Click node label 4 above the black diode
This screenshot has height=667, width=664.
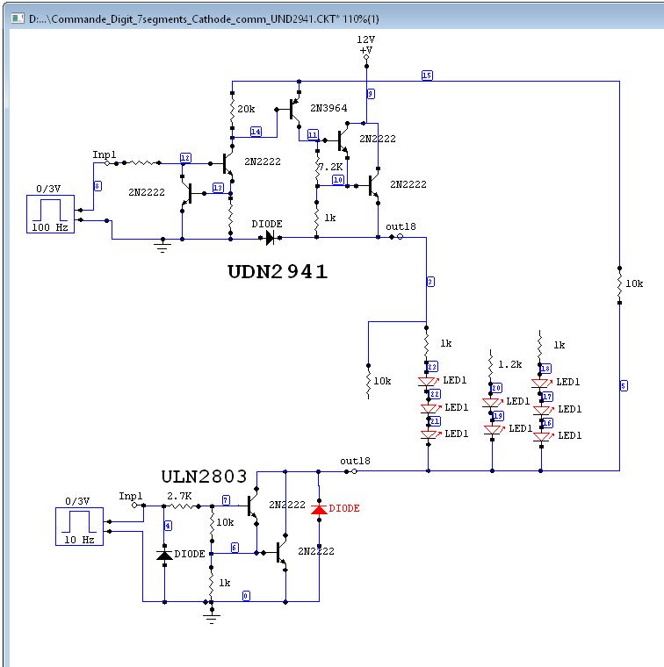[x=168, y=526]
